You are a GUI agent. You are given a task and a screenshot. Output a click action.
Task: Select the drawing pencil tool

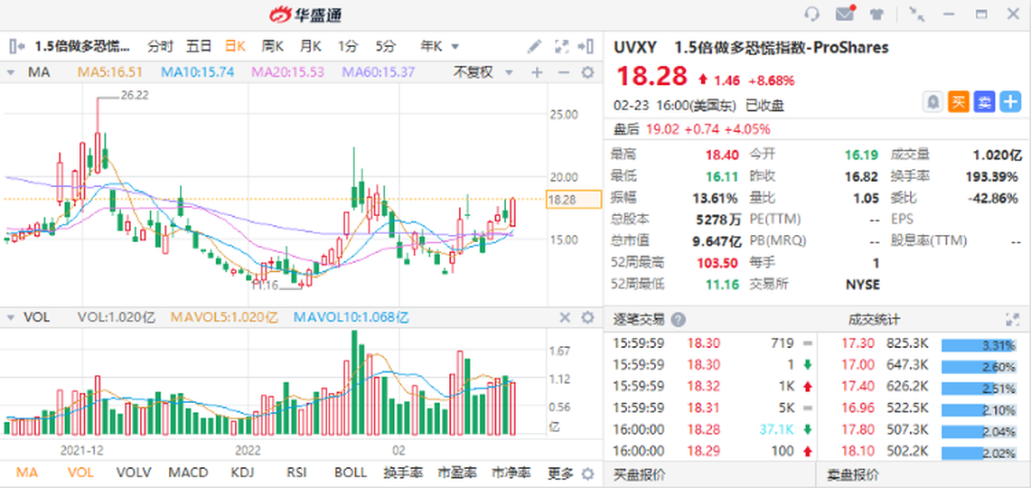coord(535,46)
